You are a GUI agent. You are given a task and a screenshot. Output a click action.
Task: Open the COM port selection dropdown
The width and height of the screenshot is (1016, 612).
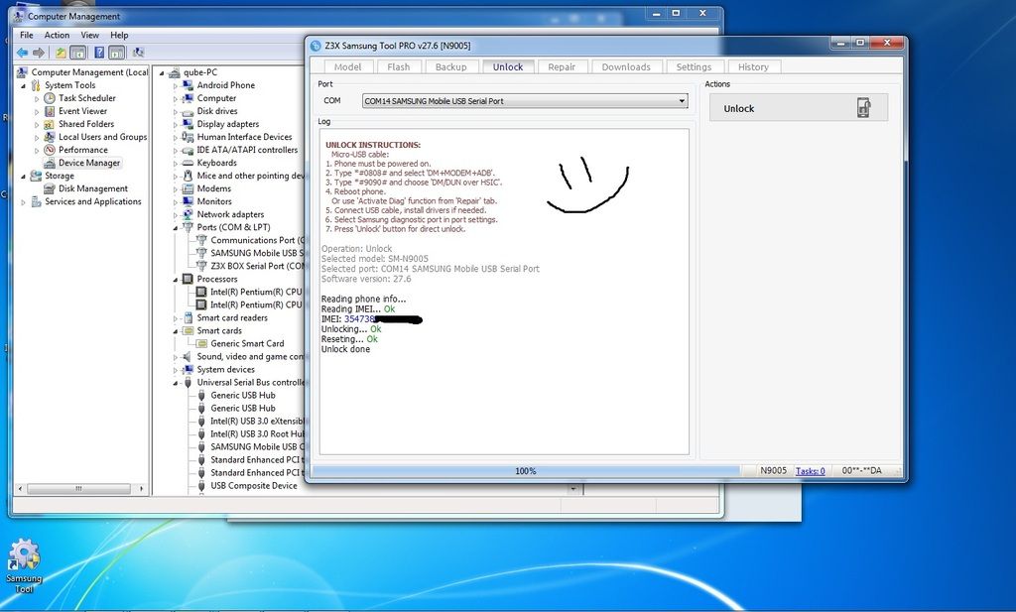682,101
